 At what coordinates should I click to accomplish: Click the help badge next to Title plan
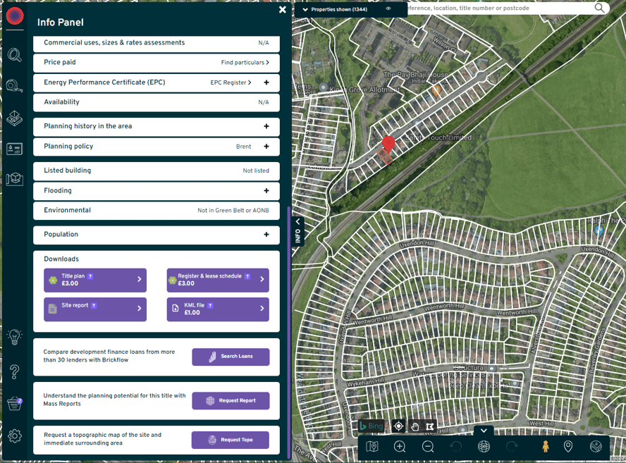90,276
